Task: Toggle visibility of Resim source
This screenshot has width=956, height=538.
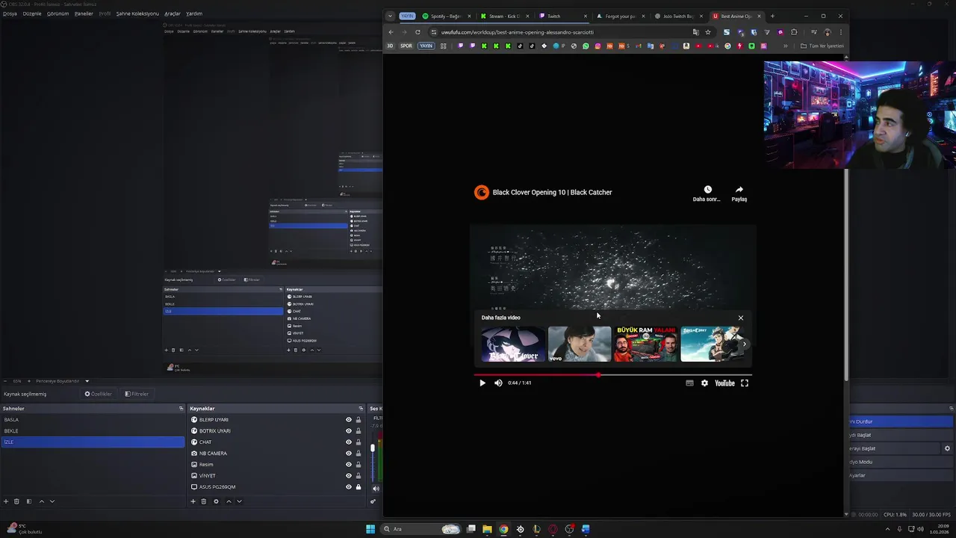Action: coord(348,465)
